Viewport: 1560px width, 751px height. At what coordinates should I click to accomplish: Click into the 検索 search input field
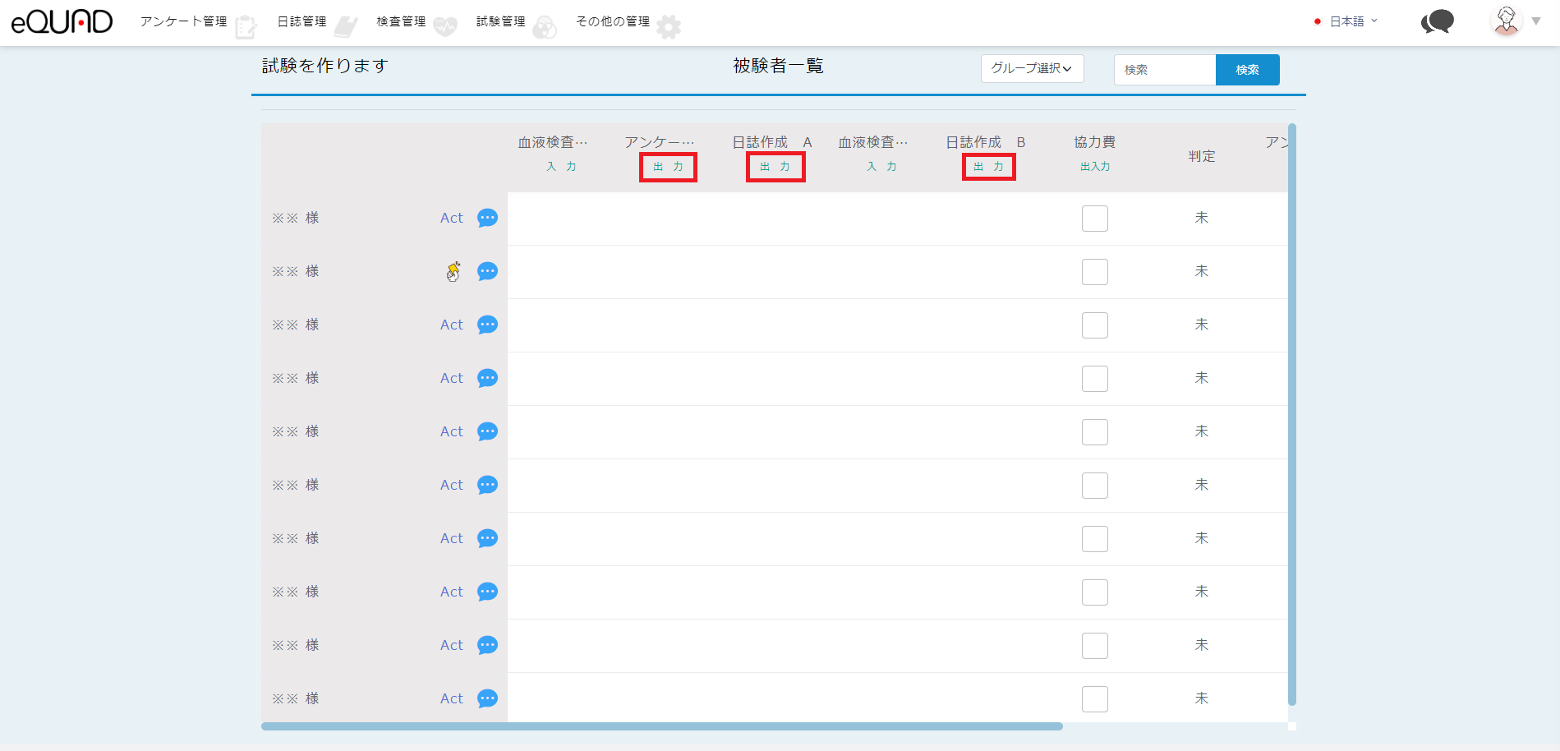1164,70
